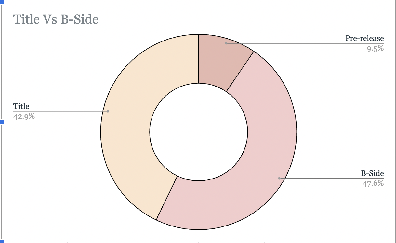This screenshot has width=396, height=243.
Task: Click the leader dot on B-Side slice
Action: click(x=279, y=178)
